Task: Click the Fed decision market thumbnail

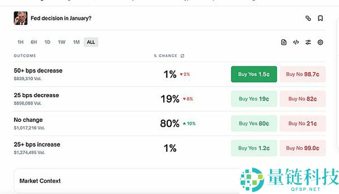Action: [x=21, y=18]
